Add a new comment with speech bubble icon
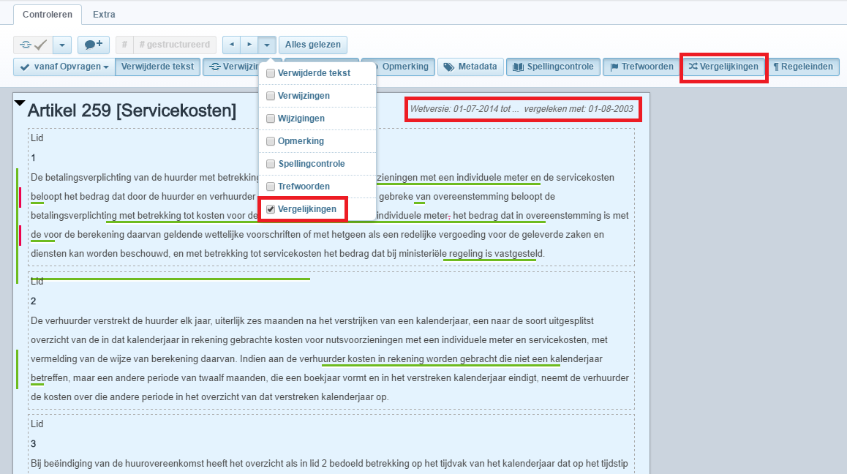The width and height of the screenshot is (847, 474). pos(93,45)
